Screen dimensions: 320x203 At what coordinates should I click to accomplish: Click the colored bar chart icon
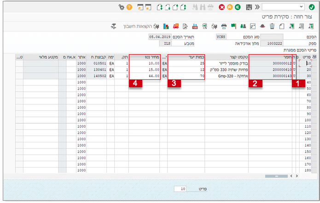coord(166,26)
